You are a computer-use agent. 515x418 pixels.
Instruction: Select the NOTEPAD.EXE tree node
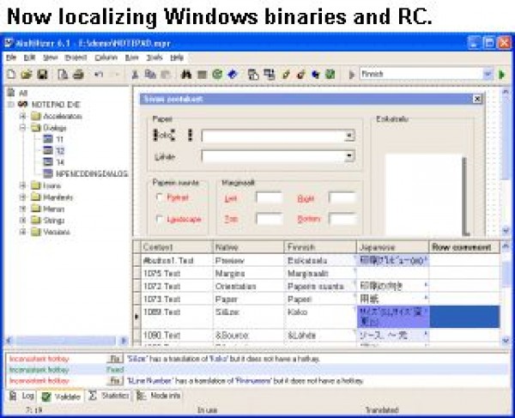[x=56, y=105]
